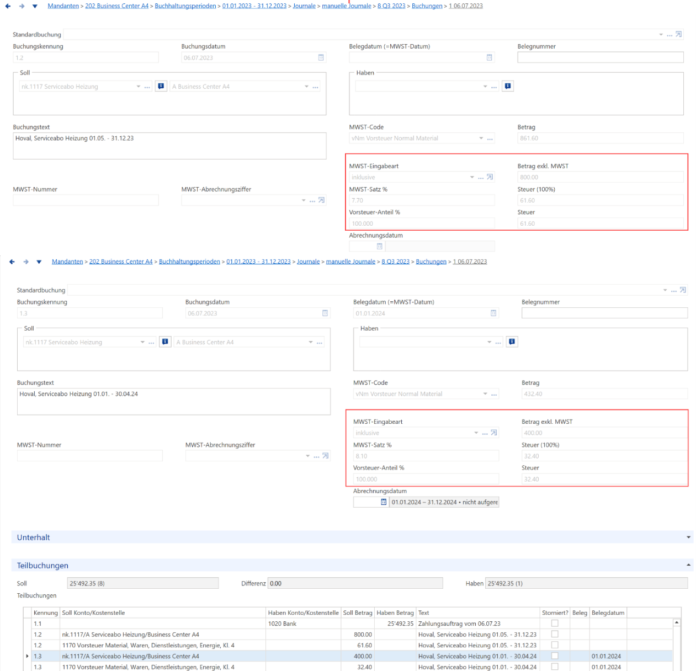Open manuelle Journale breadcrumb in booking 1.3 screen
696x671 pixels.
(x=350, y=262)
